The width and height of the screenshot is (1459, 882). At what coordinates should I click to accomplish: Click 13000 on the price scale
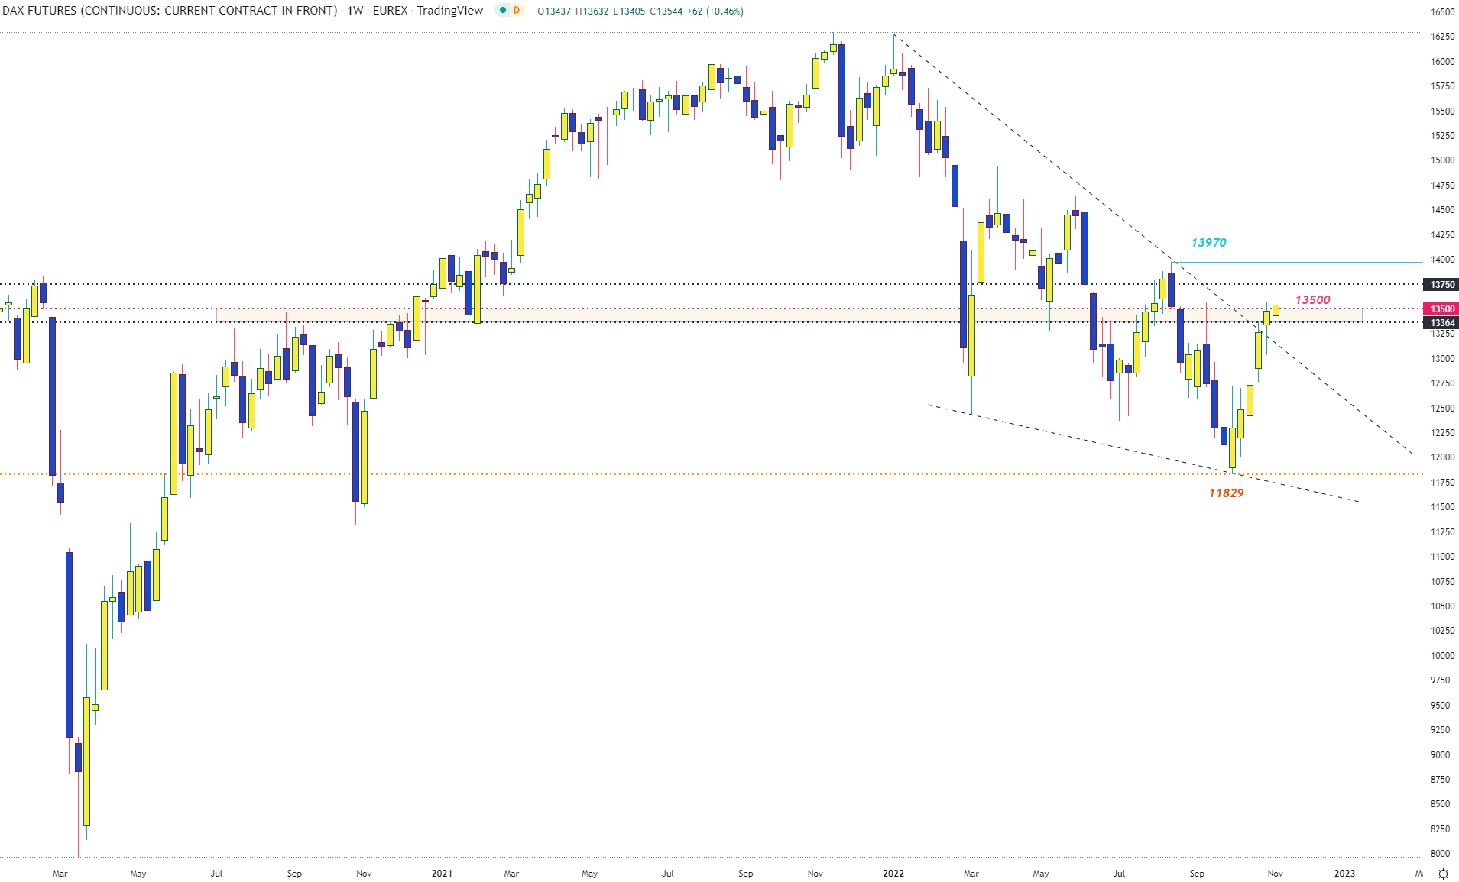pyautogui.click(x=1443, y=359)
